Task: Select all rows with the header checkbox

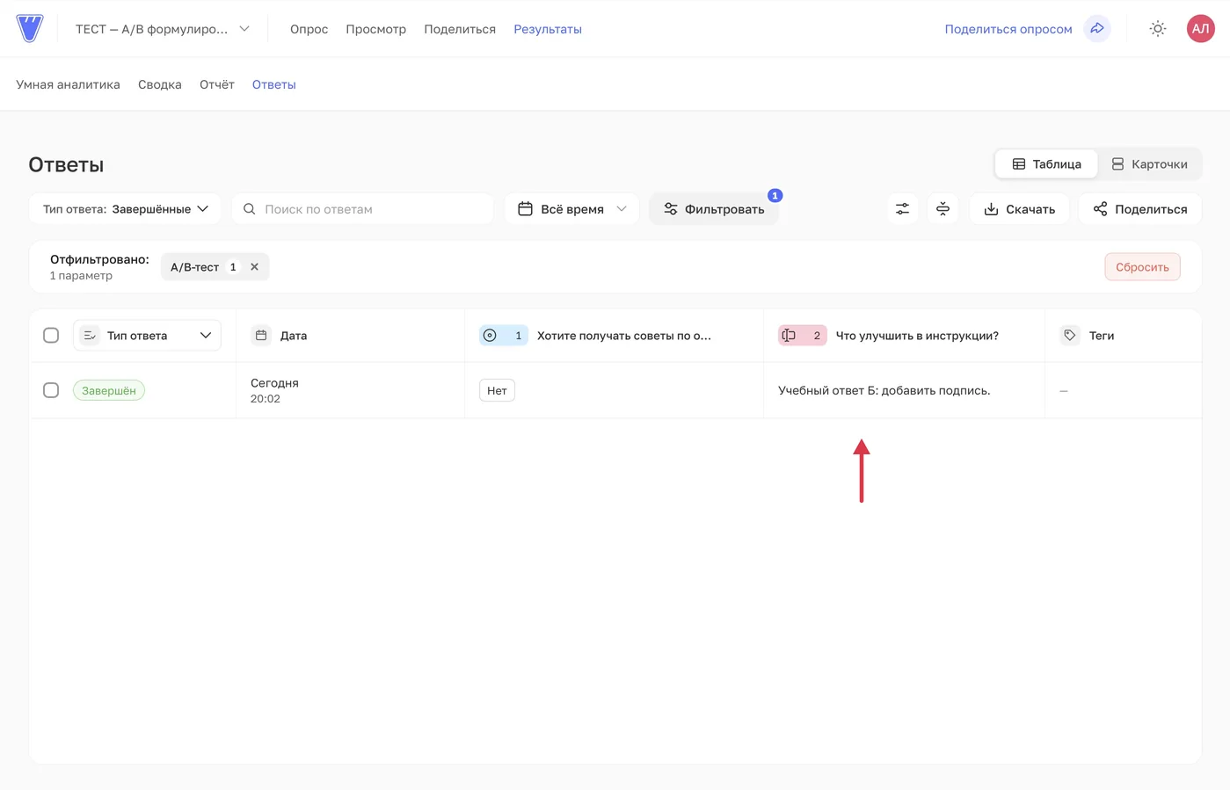Action: point(51,336)
